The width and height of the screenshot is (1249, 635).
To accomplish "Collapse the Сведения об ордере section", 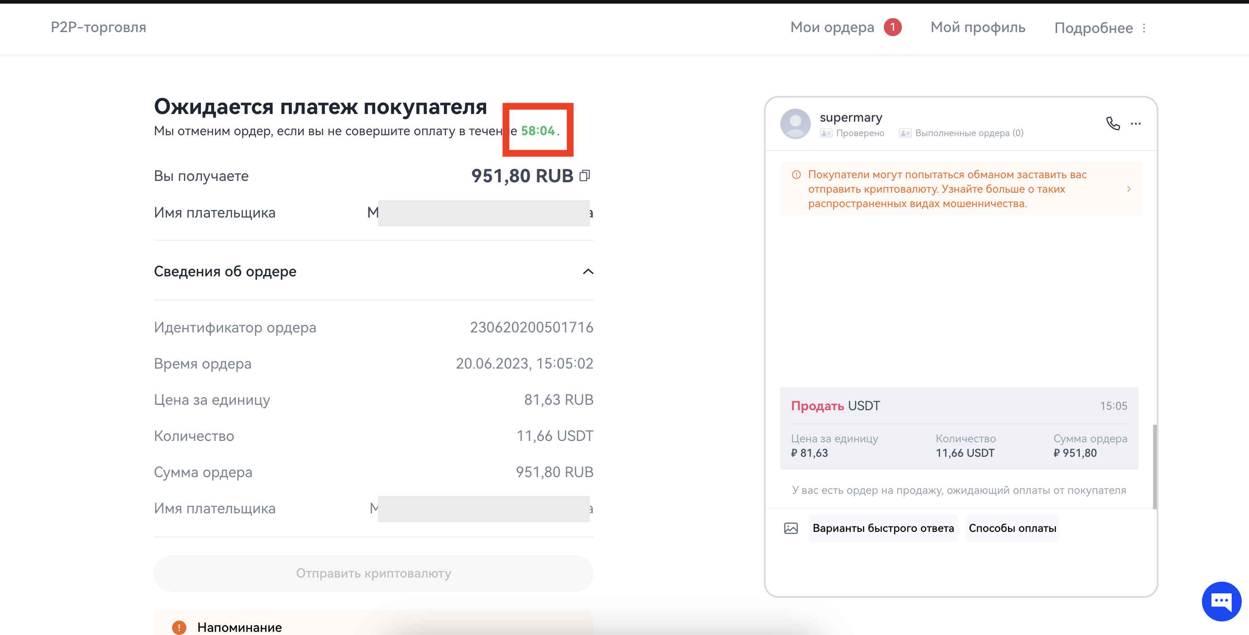I will tap(588, 271).
